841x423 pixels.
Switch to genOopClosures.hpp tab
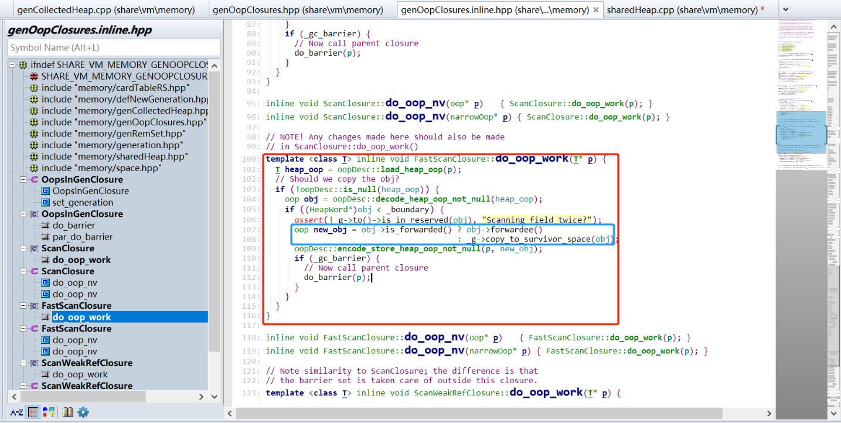click(x=298, y=9)
